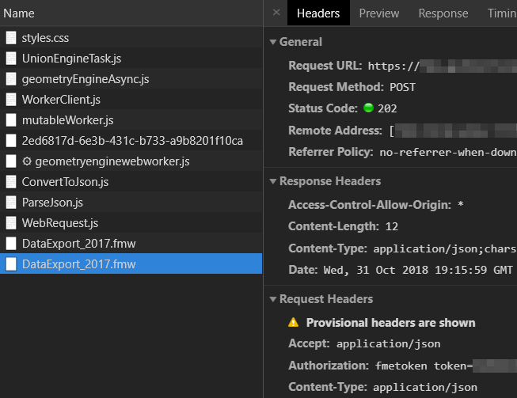The height and width of the screenshot is (398, 517).
Task: Click the ConvertToJson.js file icon
Action: 11,182
